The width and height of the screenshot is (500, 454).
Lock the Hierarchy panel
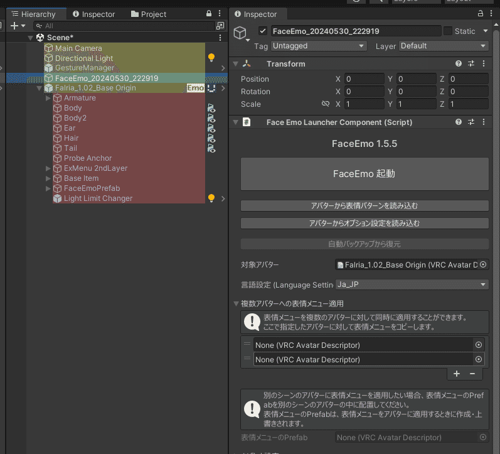pos(209,13)
